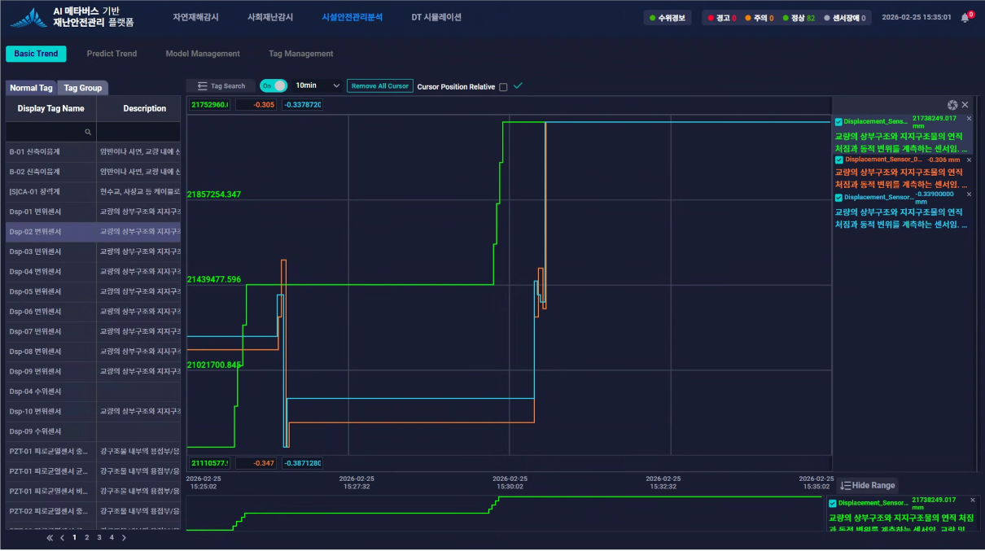Viewport: 985px width, 551px height.
Task: Close the legend panel with the X icon
Action: tap(965, 105)
